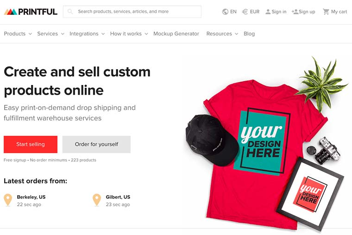Click the Order for yourself button

(x=96, y=144)
